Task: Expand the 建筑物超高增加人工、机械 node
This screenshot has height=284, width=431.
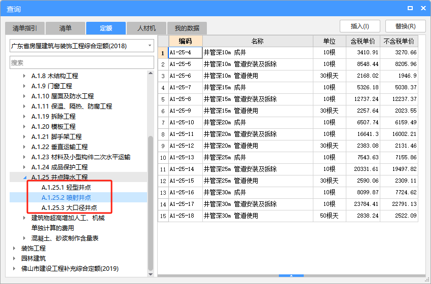Action: click(x=24, y=218)
